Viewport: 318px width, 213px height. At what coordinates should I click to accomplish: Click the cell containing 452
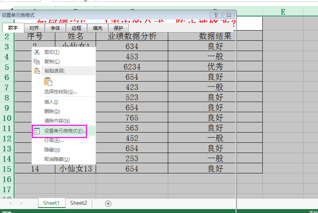pos(132,138)
